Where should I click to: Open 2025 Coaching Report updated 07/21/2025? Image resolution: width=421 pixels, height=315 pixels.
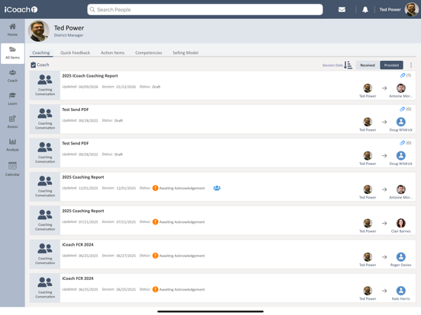click(83, 211)
